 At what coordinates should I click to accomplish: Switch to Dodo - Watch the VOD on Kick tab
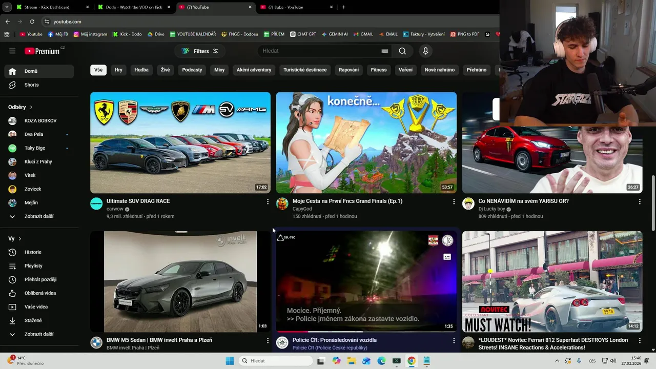[x=133, y=7]
